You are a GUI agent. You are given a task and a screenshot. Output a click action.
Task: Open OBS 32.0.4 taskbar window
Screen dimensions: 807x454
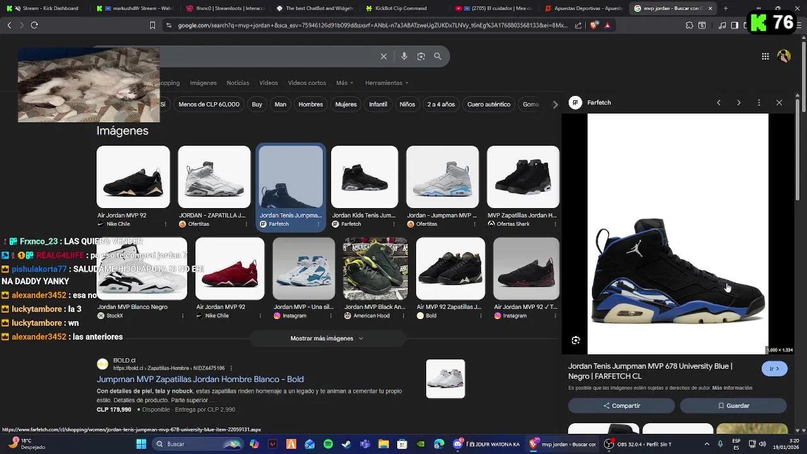(x=638, y=444)
